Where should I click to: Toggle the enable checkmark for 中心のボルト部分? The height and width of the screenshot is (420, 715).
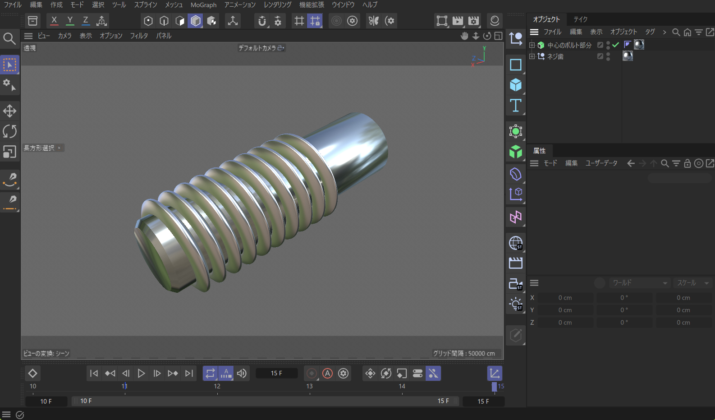pos(615,45)
